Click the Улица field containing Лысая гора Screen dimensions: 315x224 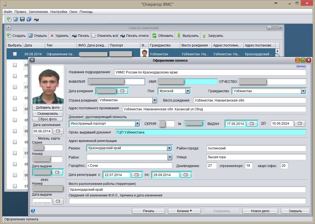click(x=256, y=157)
